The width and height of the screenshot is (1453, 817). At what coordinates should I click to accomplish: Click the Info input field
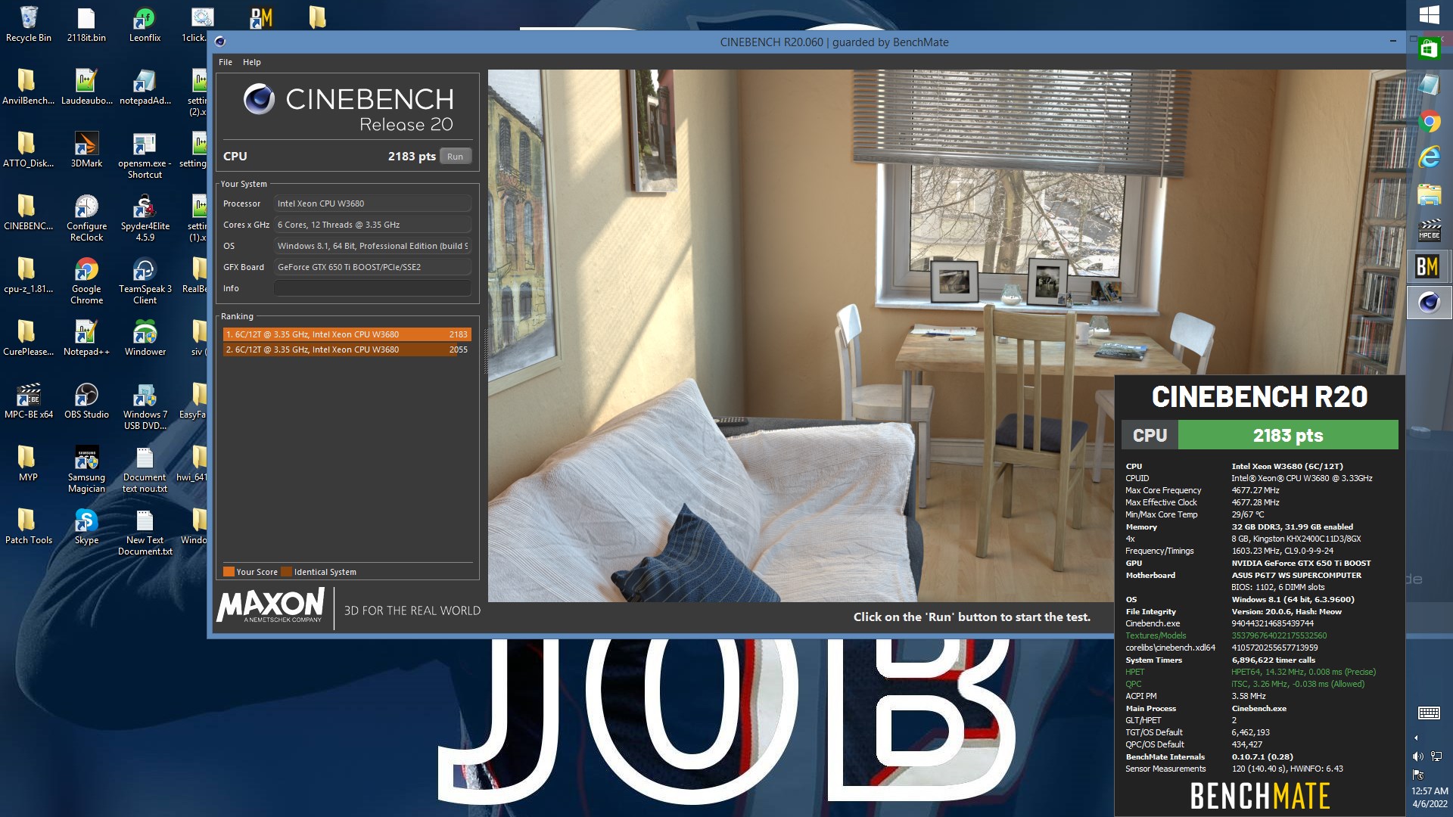tap(372, 288)
